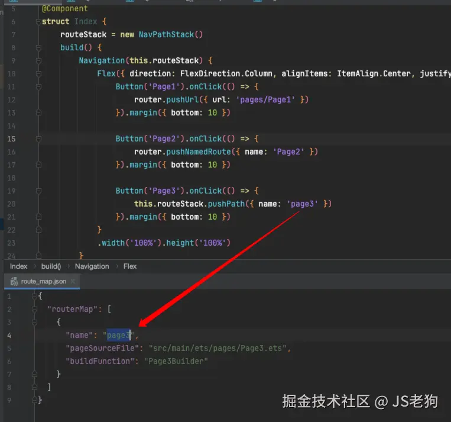Click .width('100%') on line 23
Viewport: 451px width, 422px height.
coord(129,243)
